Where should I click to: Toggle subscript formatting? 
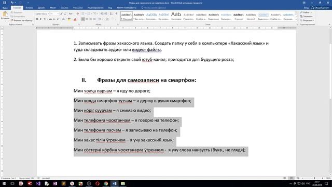[54, 19]
